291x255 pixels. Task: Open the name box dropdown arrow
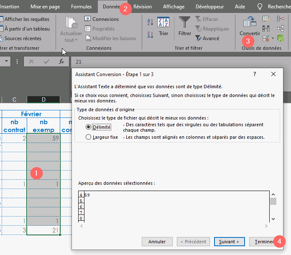point(7,61)
